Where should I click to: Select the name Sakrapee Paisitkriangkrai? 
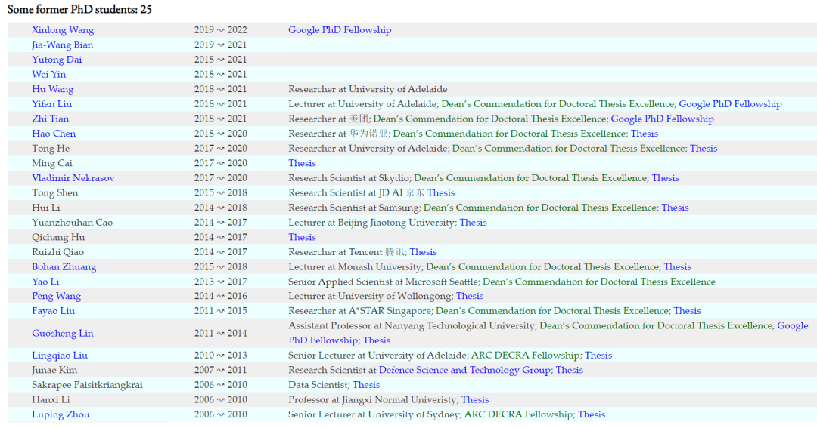[x=87, y=386]
